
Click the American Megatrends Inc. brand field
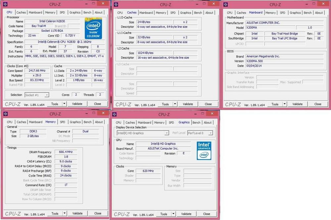285,56
